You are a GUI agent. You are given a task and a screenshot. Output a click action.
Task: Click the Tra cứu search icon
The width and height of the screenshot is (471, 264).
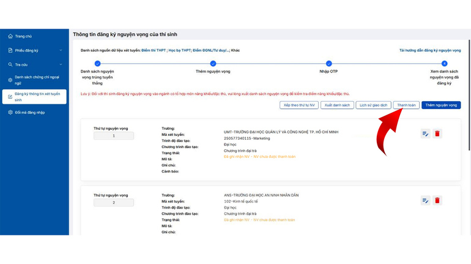tap(10, 65)
